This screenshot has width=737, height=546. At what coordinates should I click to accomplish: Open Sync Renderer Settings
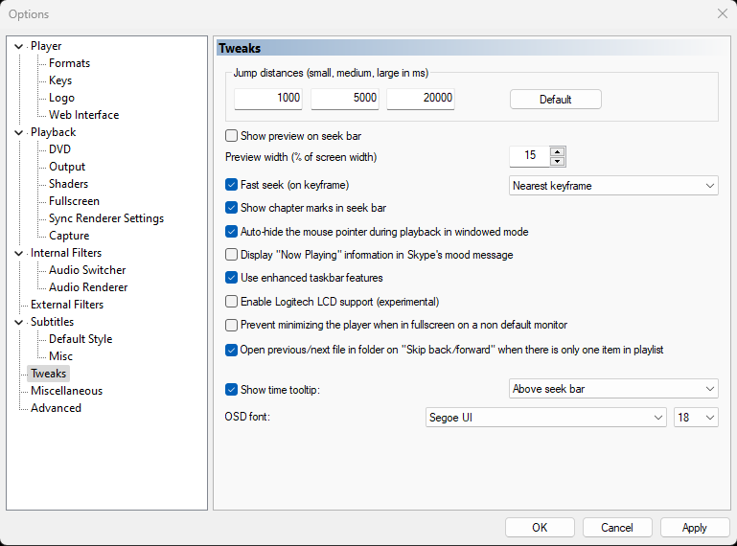(x=106, y=218)
